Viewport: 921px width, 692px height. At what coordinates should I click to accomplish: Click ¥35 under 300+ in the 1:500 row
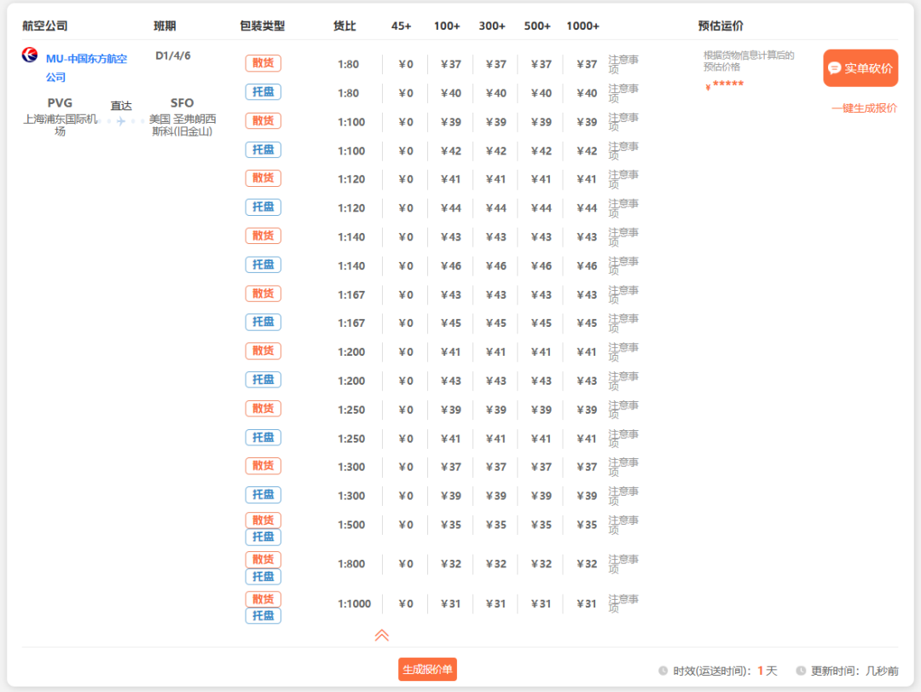coord(495,525)
